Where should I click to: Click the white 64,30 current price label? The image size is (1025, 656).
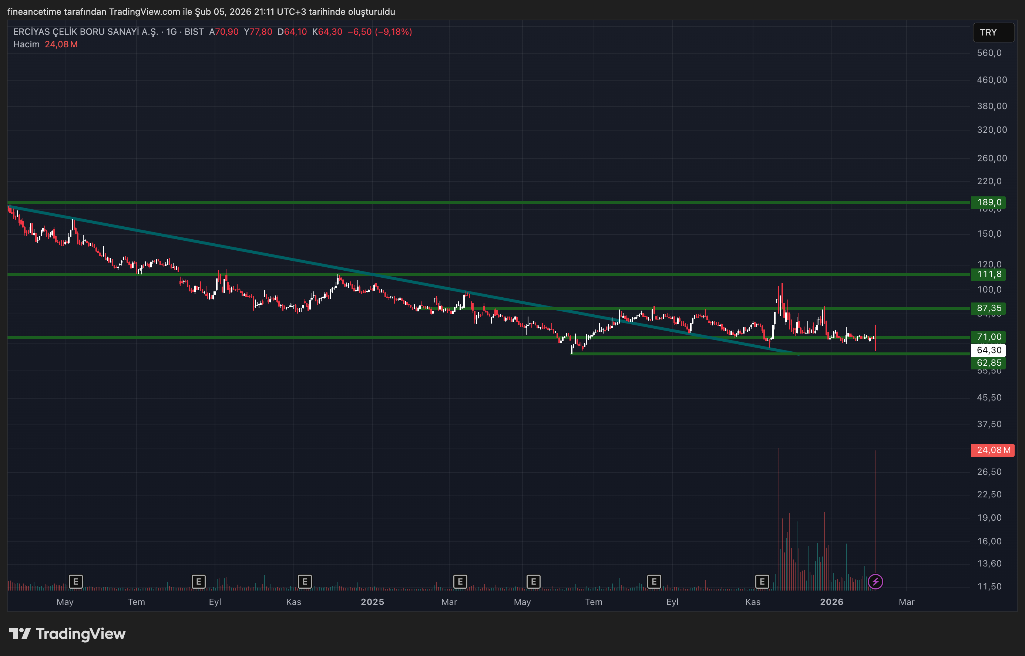click(988, 351)
